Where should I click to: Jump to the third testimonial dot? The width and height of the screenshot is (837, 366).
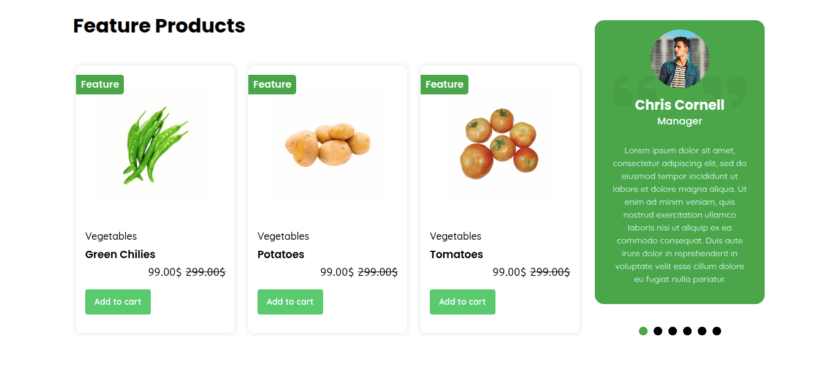(673, 331)
